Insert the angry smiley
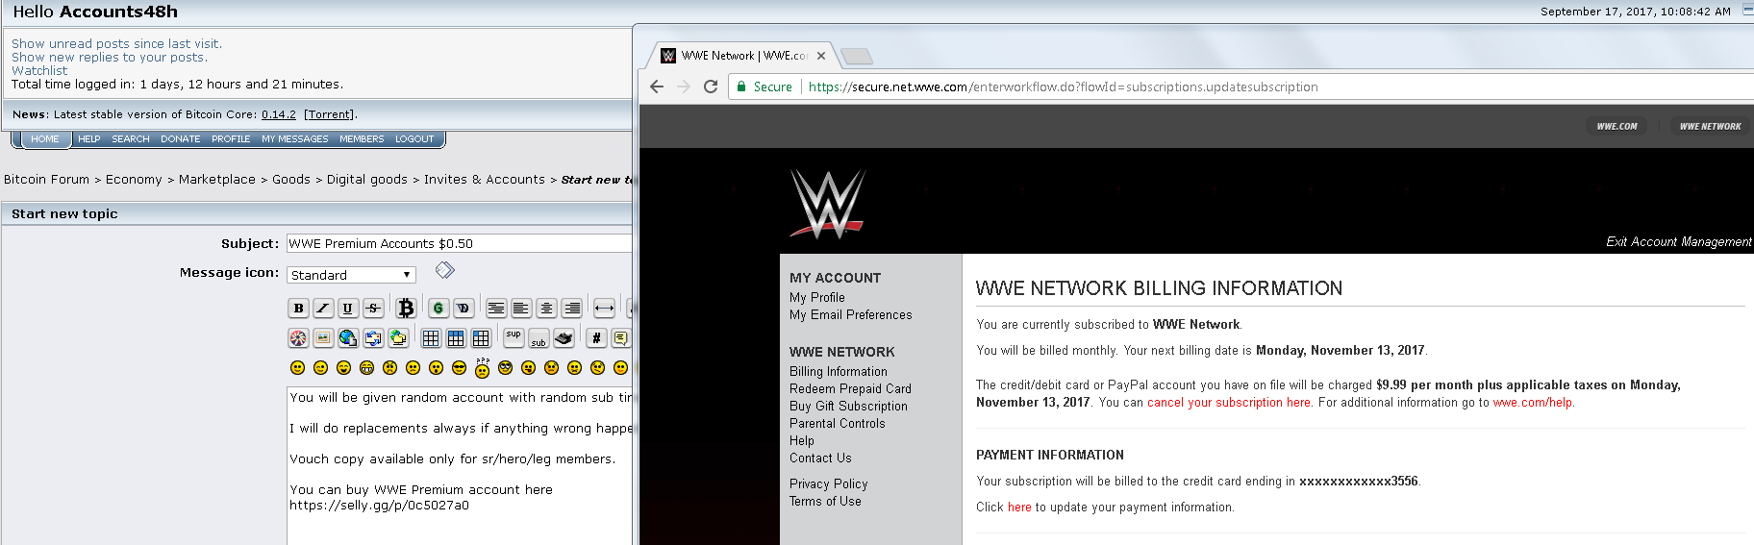 (x=389, y=367)
